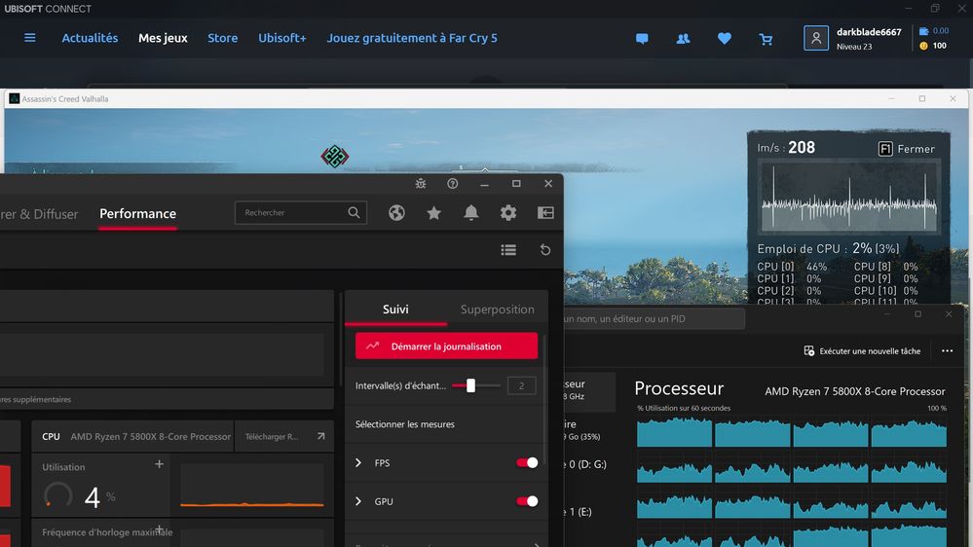Expand the FPS measures row
This screenshot has width=973, height=547.
pos(358,462)
